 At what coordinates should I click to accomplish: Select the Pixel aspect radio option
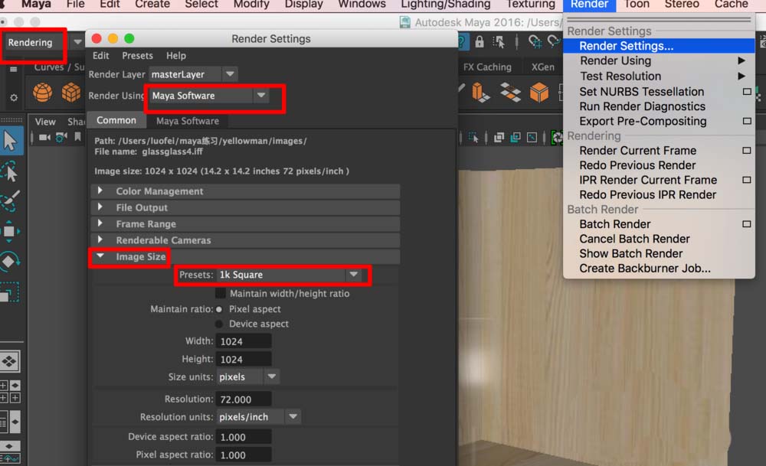pos(219,309)
